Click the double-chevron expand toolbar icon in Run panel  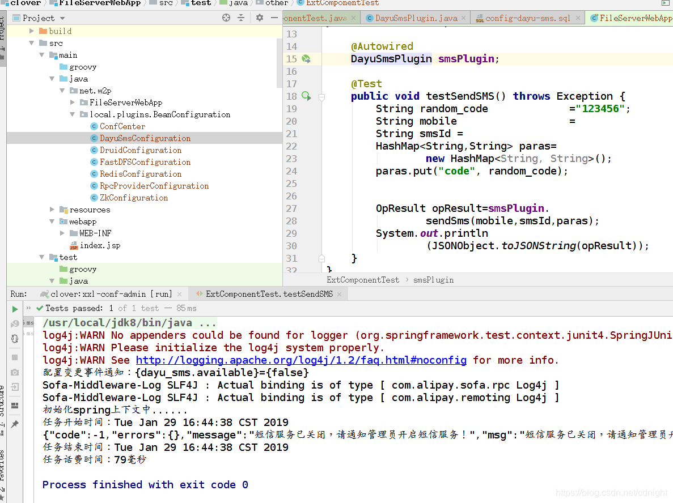tap(29, 308)
